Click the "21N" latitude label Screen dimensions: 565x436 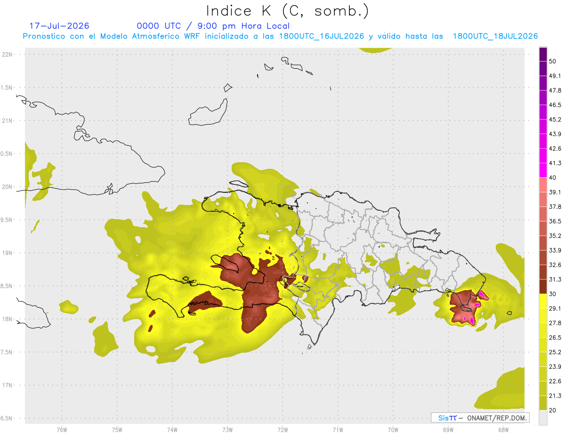pyautogui.click(x=7, y=120)
